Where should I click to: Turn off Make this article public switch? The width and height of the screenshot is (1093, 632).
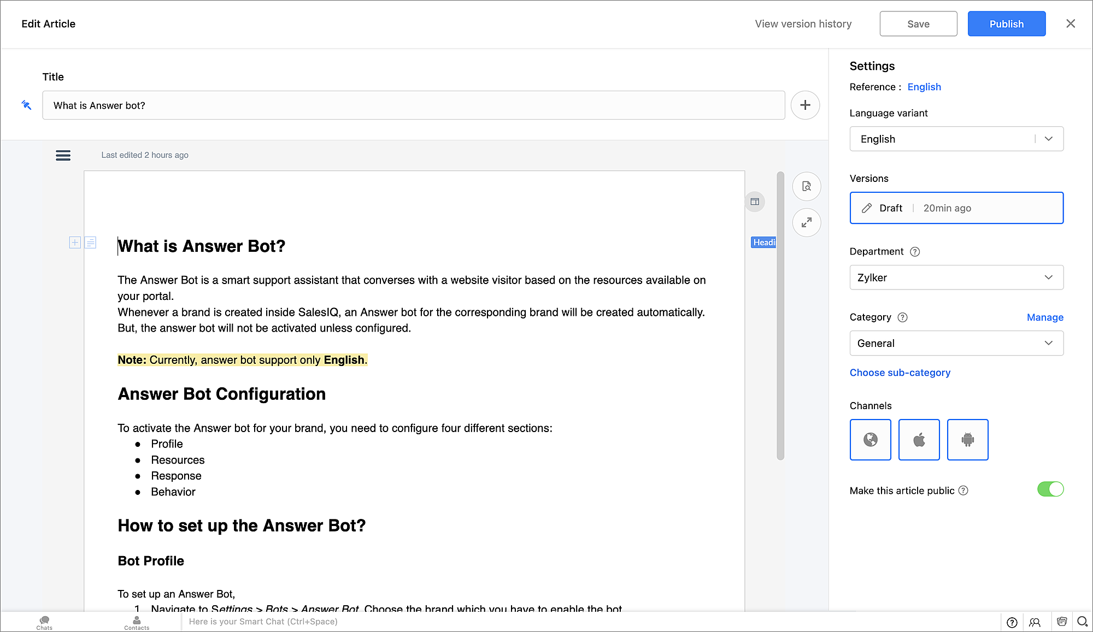[x=1050, y=489]
